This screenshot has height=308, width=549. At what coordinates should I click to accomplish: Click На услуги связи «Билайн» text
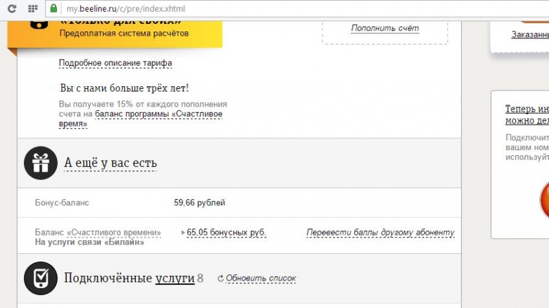[89, 242]
